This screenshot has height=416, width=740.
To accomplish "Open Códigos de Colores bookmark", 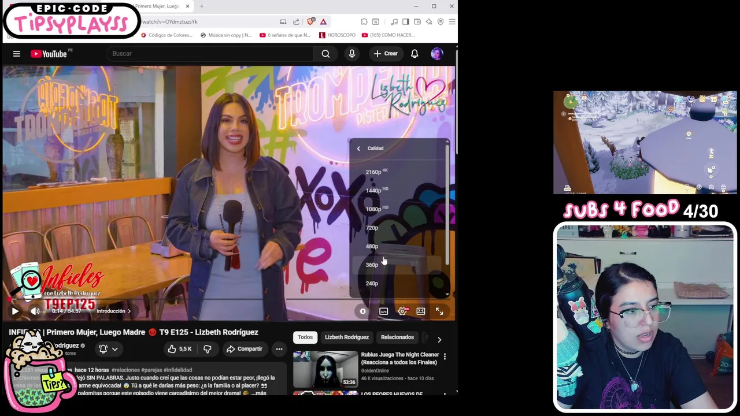I will pos(167,35).
